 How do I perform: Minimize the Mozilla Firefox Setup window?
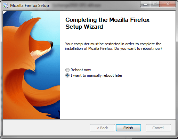(145, 4)
